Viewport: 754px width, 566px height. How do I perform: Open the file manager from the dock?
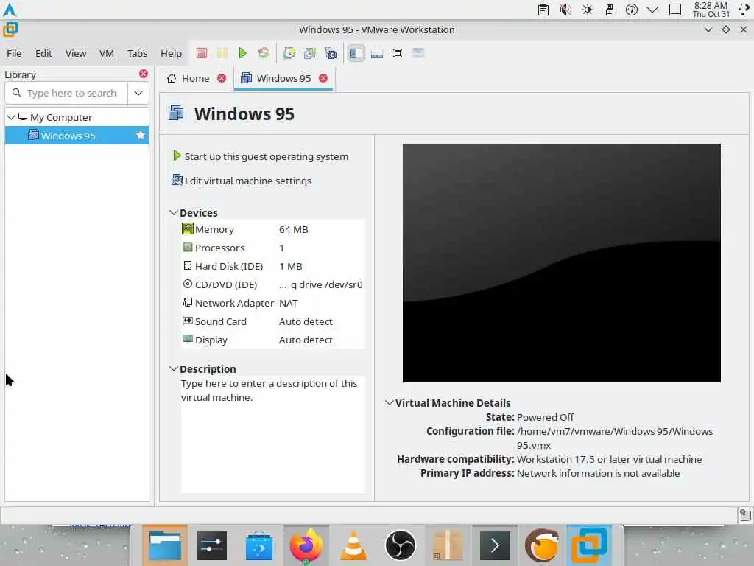pos(164,545)
